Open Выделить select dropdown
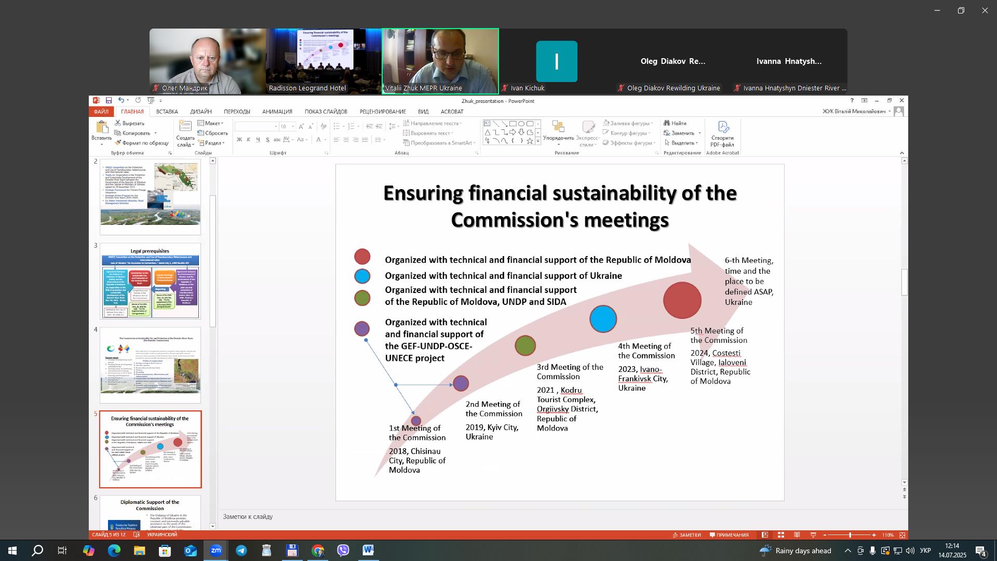The height and width of the screenshot is (561, 997). (x=681, y=143)
